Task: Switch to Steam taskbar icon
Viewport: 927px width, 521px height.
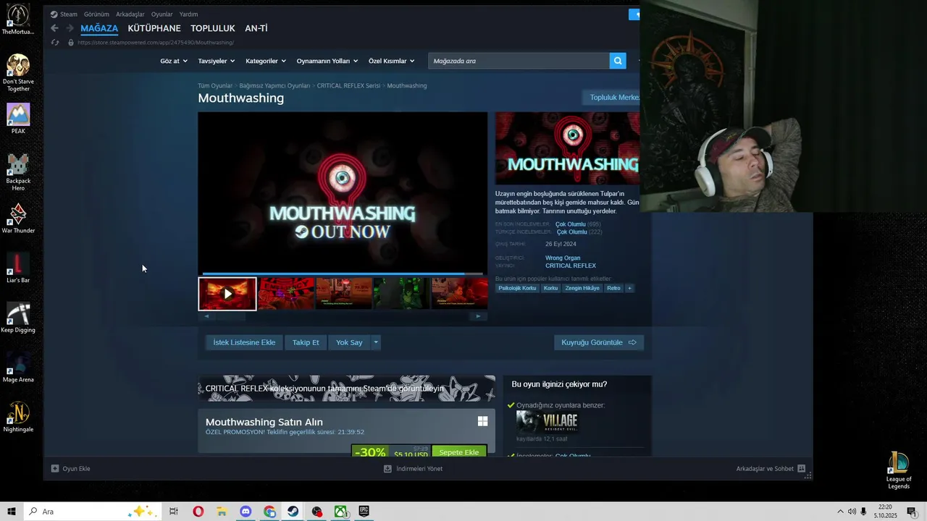Action: pos(293,512)
